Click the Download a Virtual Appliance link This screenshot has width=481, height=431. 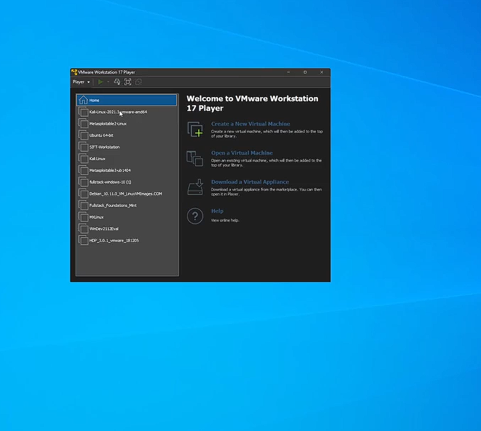250,182
